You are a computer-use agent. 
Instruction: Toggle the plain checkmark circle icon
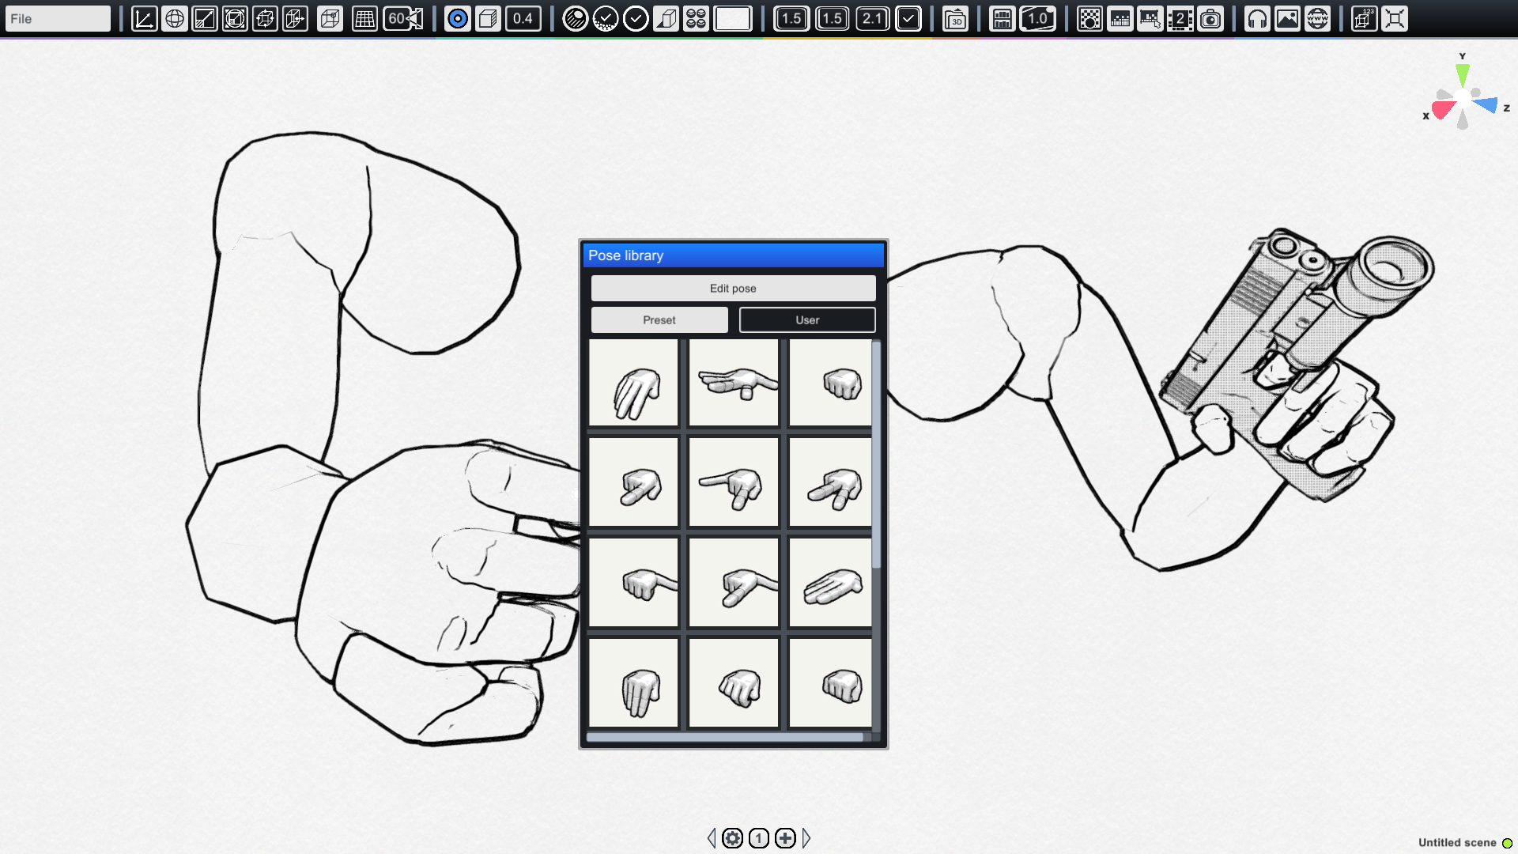click(x=635, y=18)
